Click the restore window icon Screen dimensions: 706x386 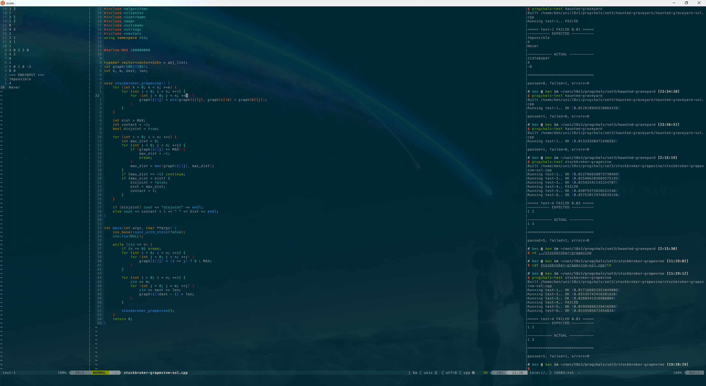[x=686, y=3]
